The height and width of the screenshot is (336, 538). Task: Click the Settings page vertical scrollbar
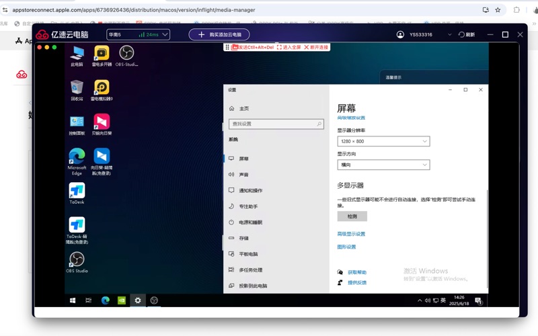point(486,239)
